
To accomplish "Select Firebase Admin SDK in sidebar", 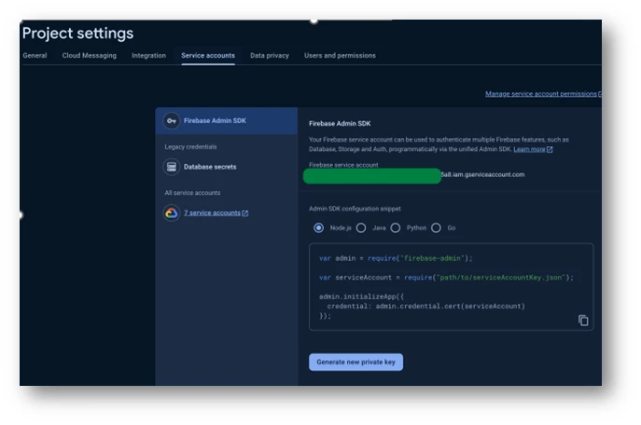I will coord(226,121).
